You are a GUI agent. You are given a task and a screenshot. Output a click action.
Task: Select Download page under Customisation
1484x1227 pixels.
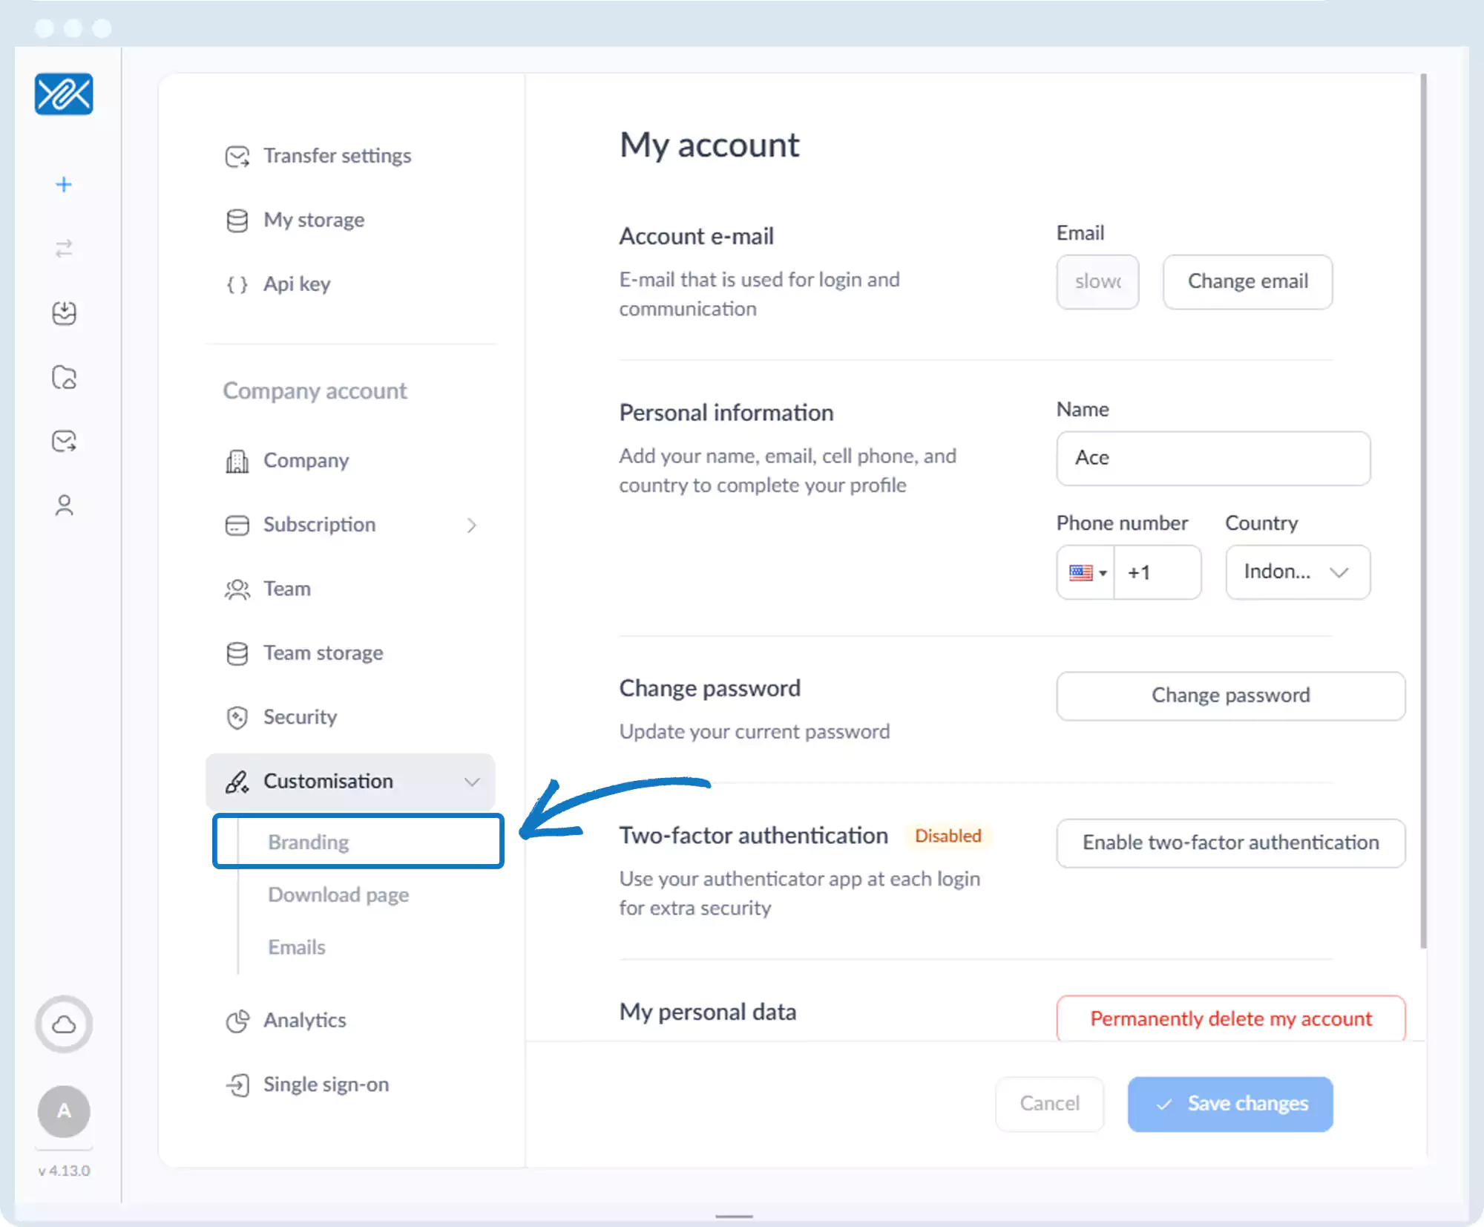(338, 895)
